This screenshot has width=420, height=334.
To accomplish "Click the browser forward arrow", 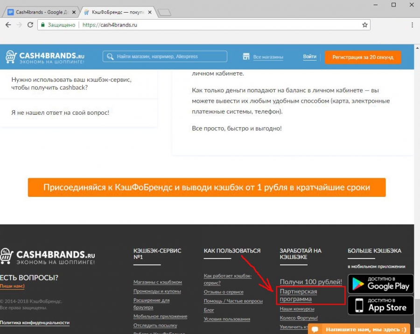I will coord(19,25).
